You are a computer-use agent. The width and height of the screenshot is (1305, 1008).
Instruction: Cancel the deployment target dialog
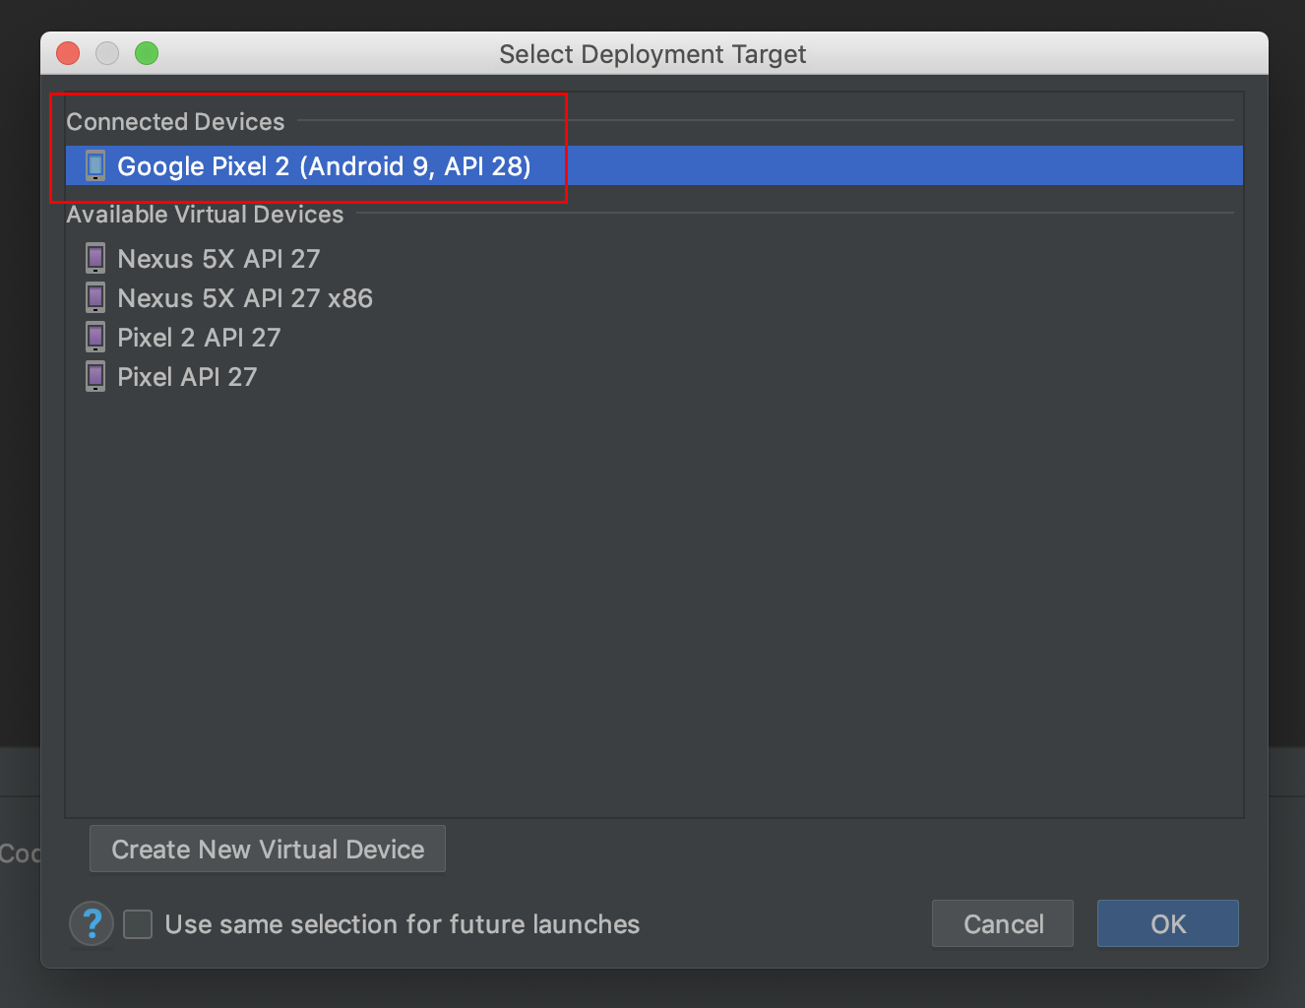tap(1002, 924)
